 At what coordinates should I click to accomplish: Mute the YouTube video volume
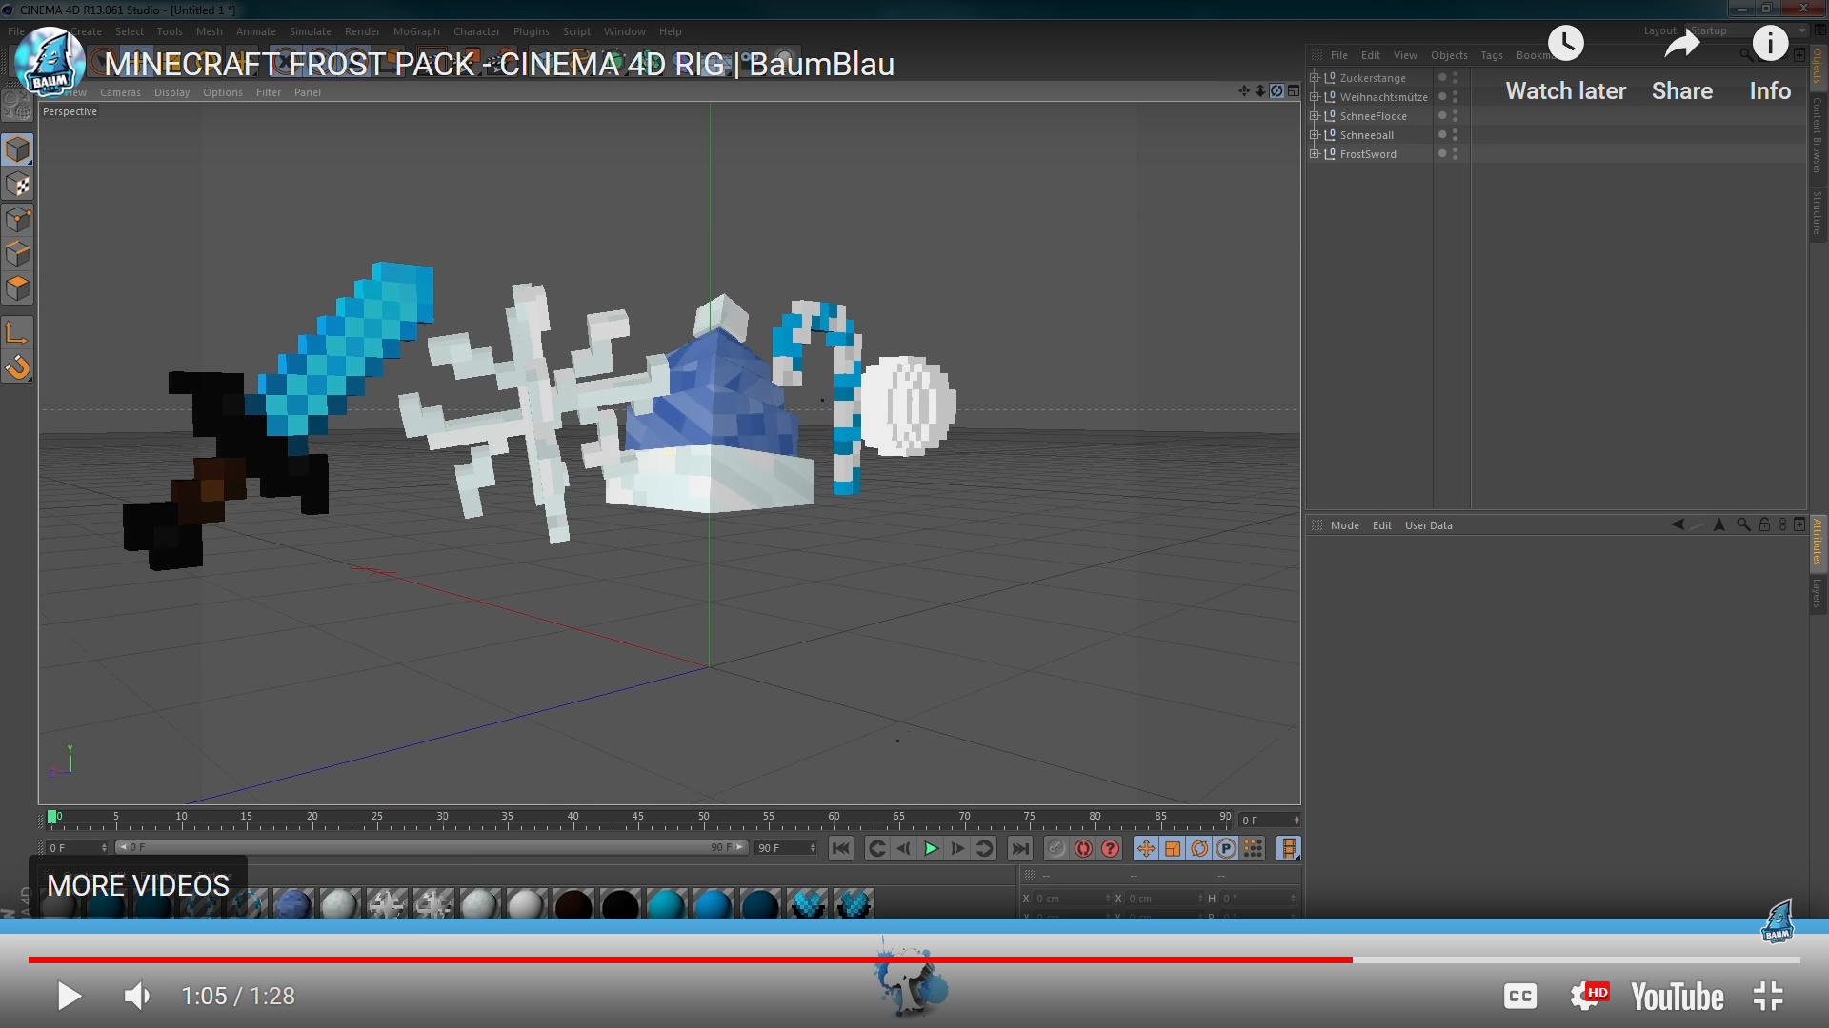[x=137, y=997]
